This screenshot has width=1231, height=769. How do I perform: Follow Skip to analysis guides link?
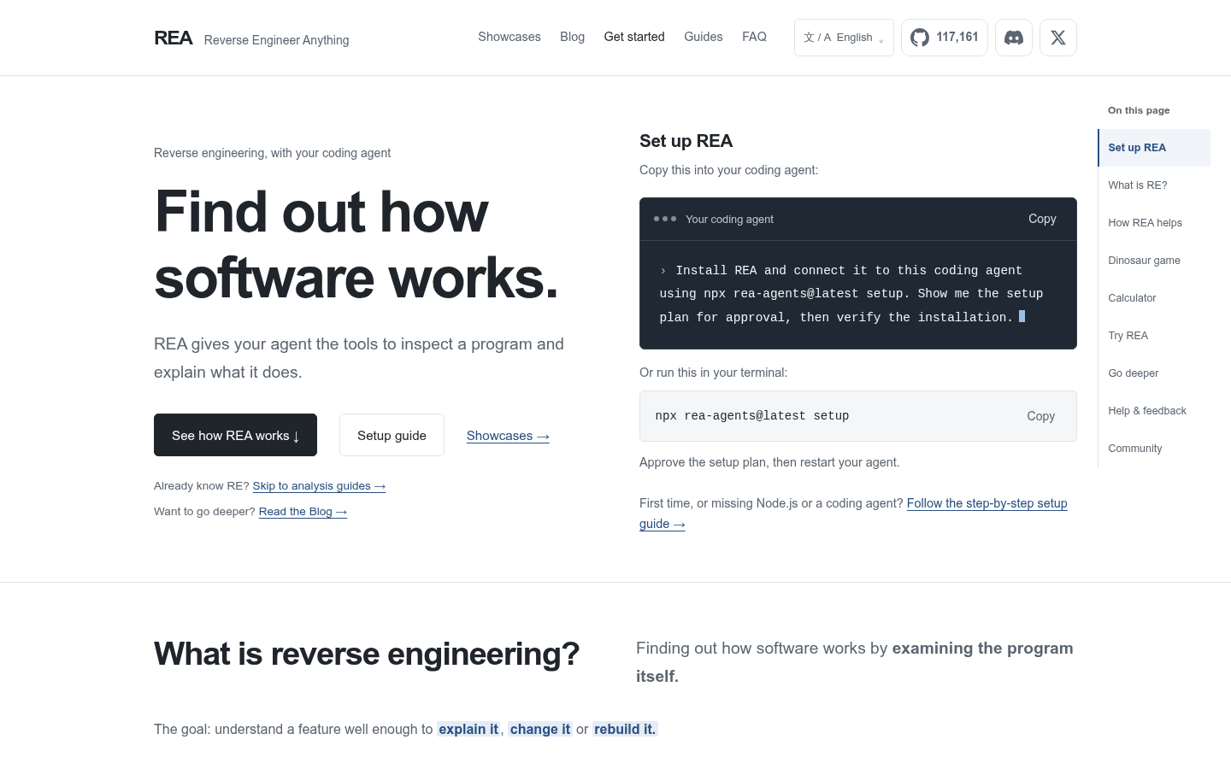click(x=319, y=486)
